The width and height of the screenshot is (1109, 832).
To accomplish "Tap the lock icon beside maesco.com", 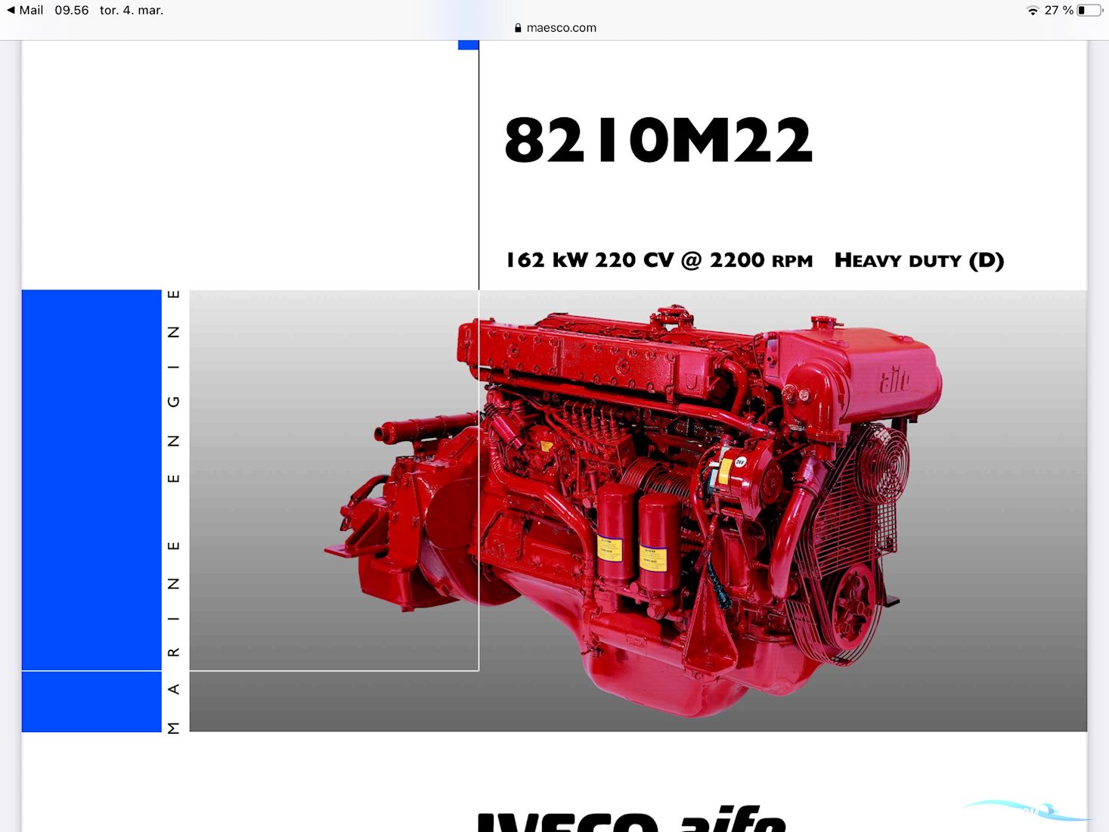I will coord(518,28).
